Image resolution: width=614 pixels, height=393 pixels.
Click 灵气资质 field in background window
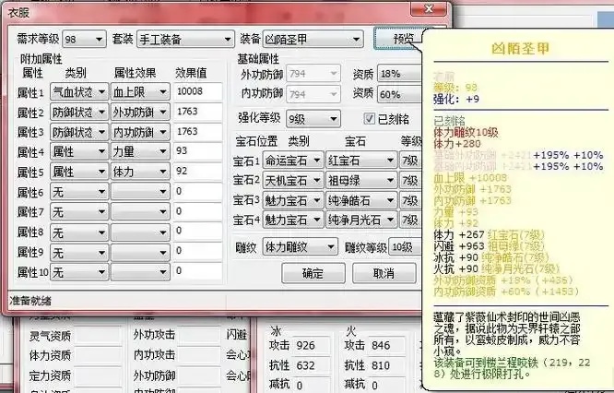(97, 336)
